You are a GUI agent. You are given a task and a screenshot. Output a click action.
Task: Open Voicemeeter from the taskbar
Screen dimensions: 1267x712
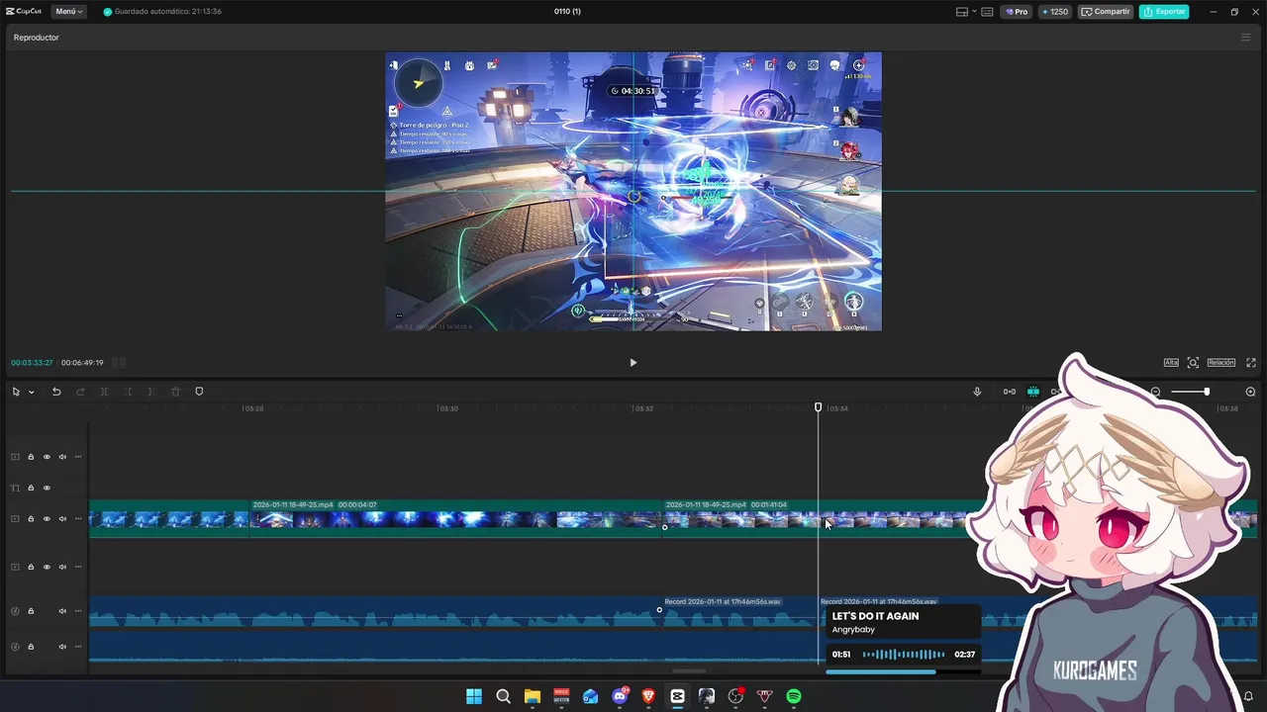click(x=561, y=696)
